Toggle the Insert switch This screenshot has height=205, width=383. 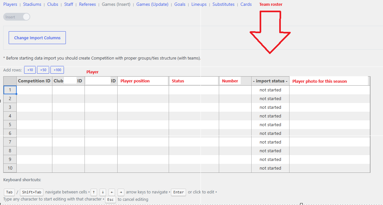[x=17, y=17]
